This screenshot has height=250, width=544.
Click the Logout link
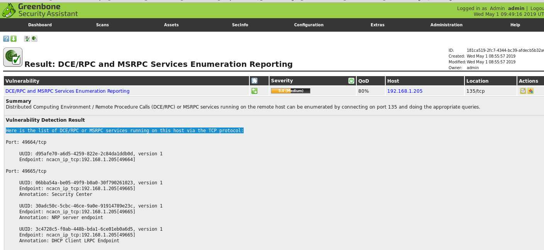(x=537, y=8)
